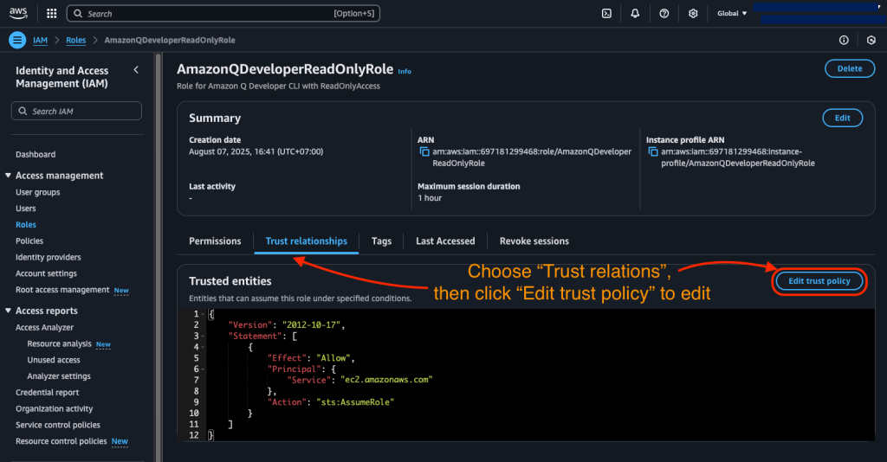Fold the JSON at line 1
The width and height of the screenshot is (887, 462).
coord(204,314)
